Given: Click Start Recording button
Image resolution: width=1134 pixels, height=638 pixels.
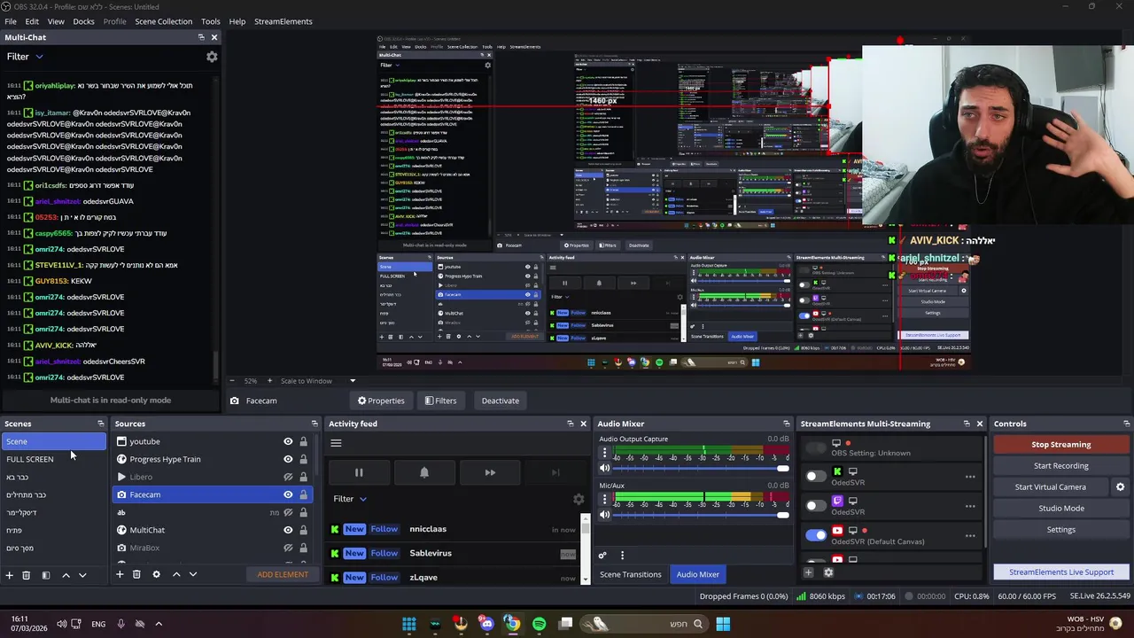Looking at the screenshot, I should click(1060, 466).
